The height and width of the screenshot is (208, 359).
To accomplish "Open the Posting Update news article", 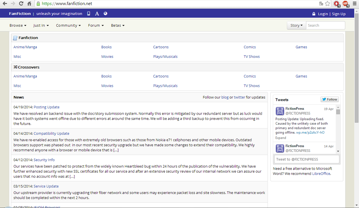I will (x=46, y=107).
